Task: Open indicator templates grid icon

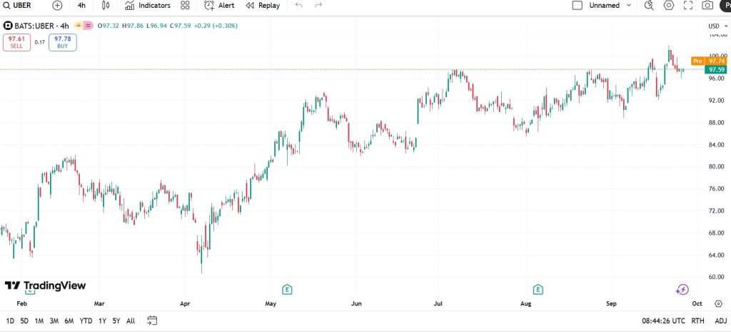Action: click(185, 6)
